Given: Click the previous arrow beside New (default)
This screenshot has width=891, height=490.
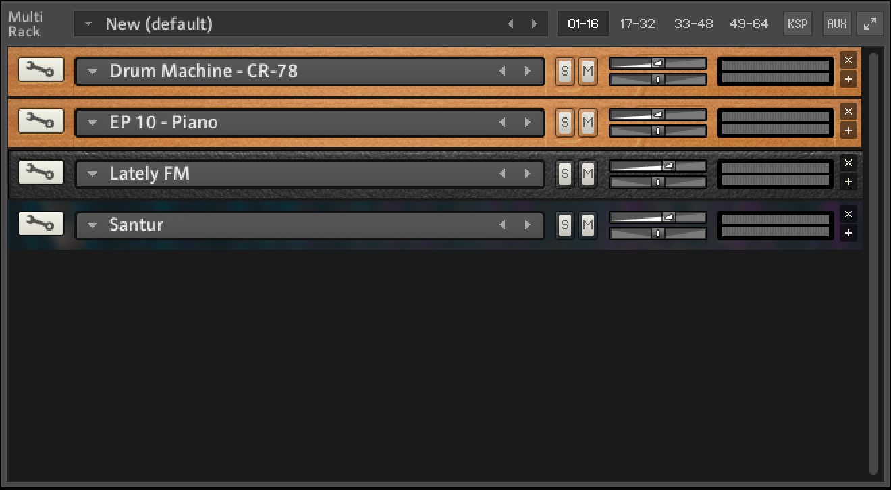Looking at the screenshot, I should (511, 23).
